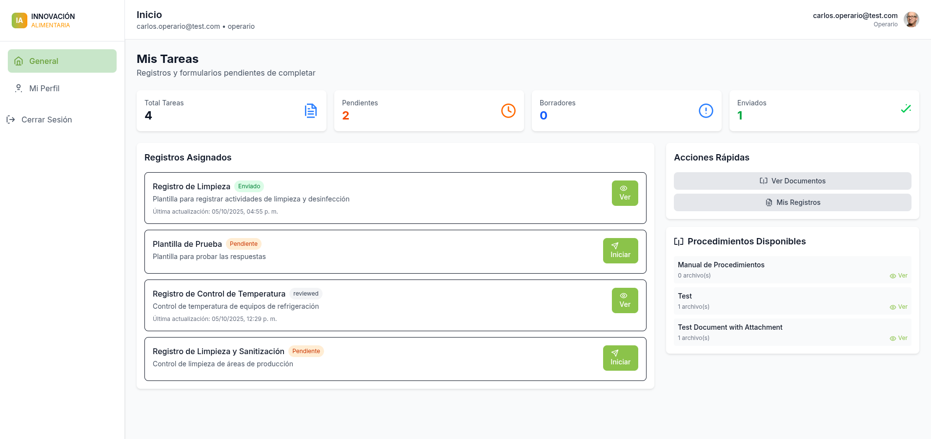Click the Pendiente badge on Plantilla de Prueba
Viewport: 931px width, 439px height.
pos(243,244)
